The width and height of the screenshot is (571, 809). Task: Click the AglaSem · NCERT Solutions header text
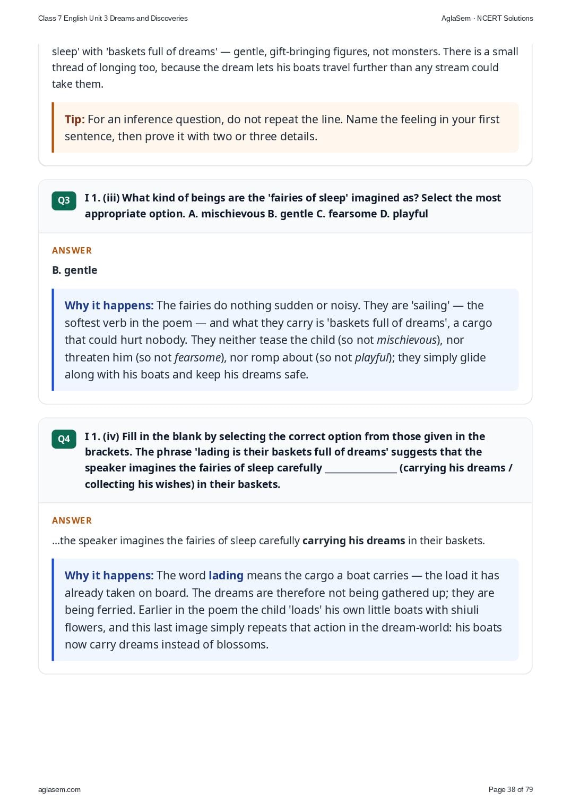click(x=487, y=18)
